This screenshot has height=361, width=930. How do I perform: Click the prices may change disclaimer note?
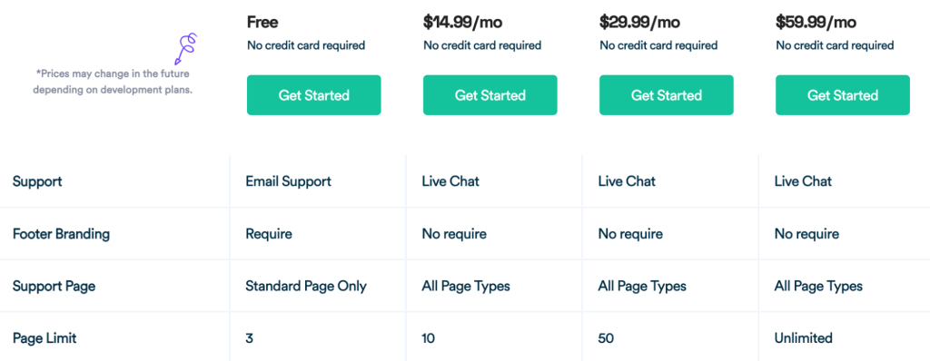click(x=113, y=83)
